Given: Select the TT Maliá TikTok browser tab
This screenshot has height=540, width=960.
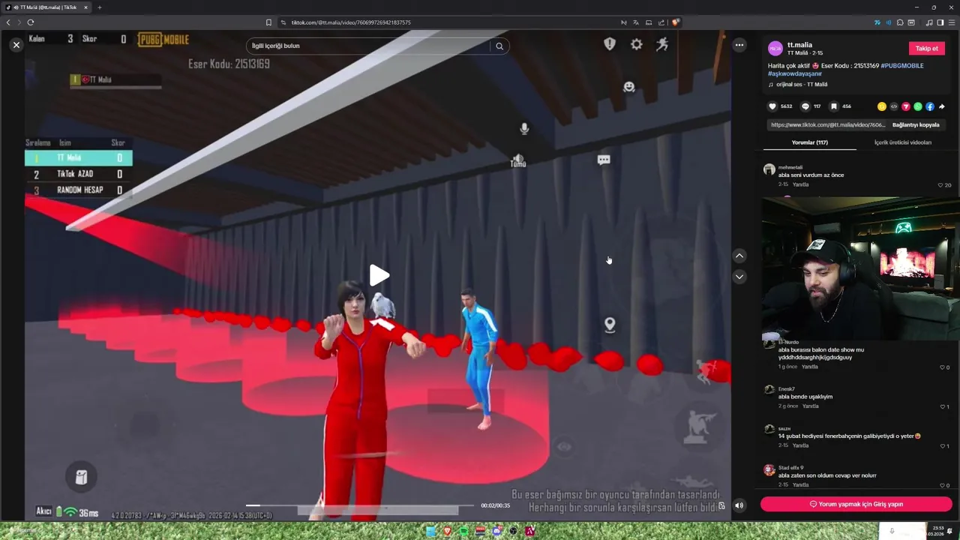Looking at the screenshot, I should coord(47,7).
